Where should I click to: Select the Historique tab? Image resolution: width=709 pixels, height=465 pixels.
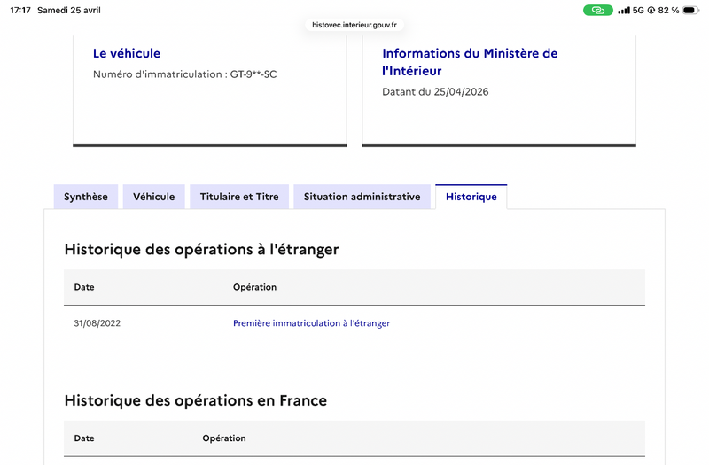click(x=471, y=197)
